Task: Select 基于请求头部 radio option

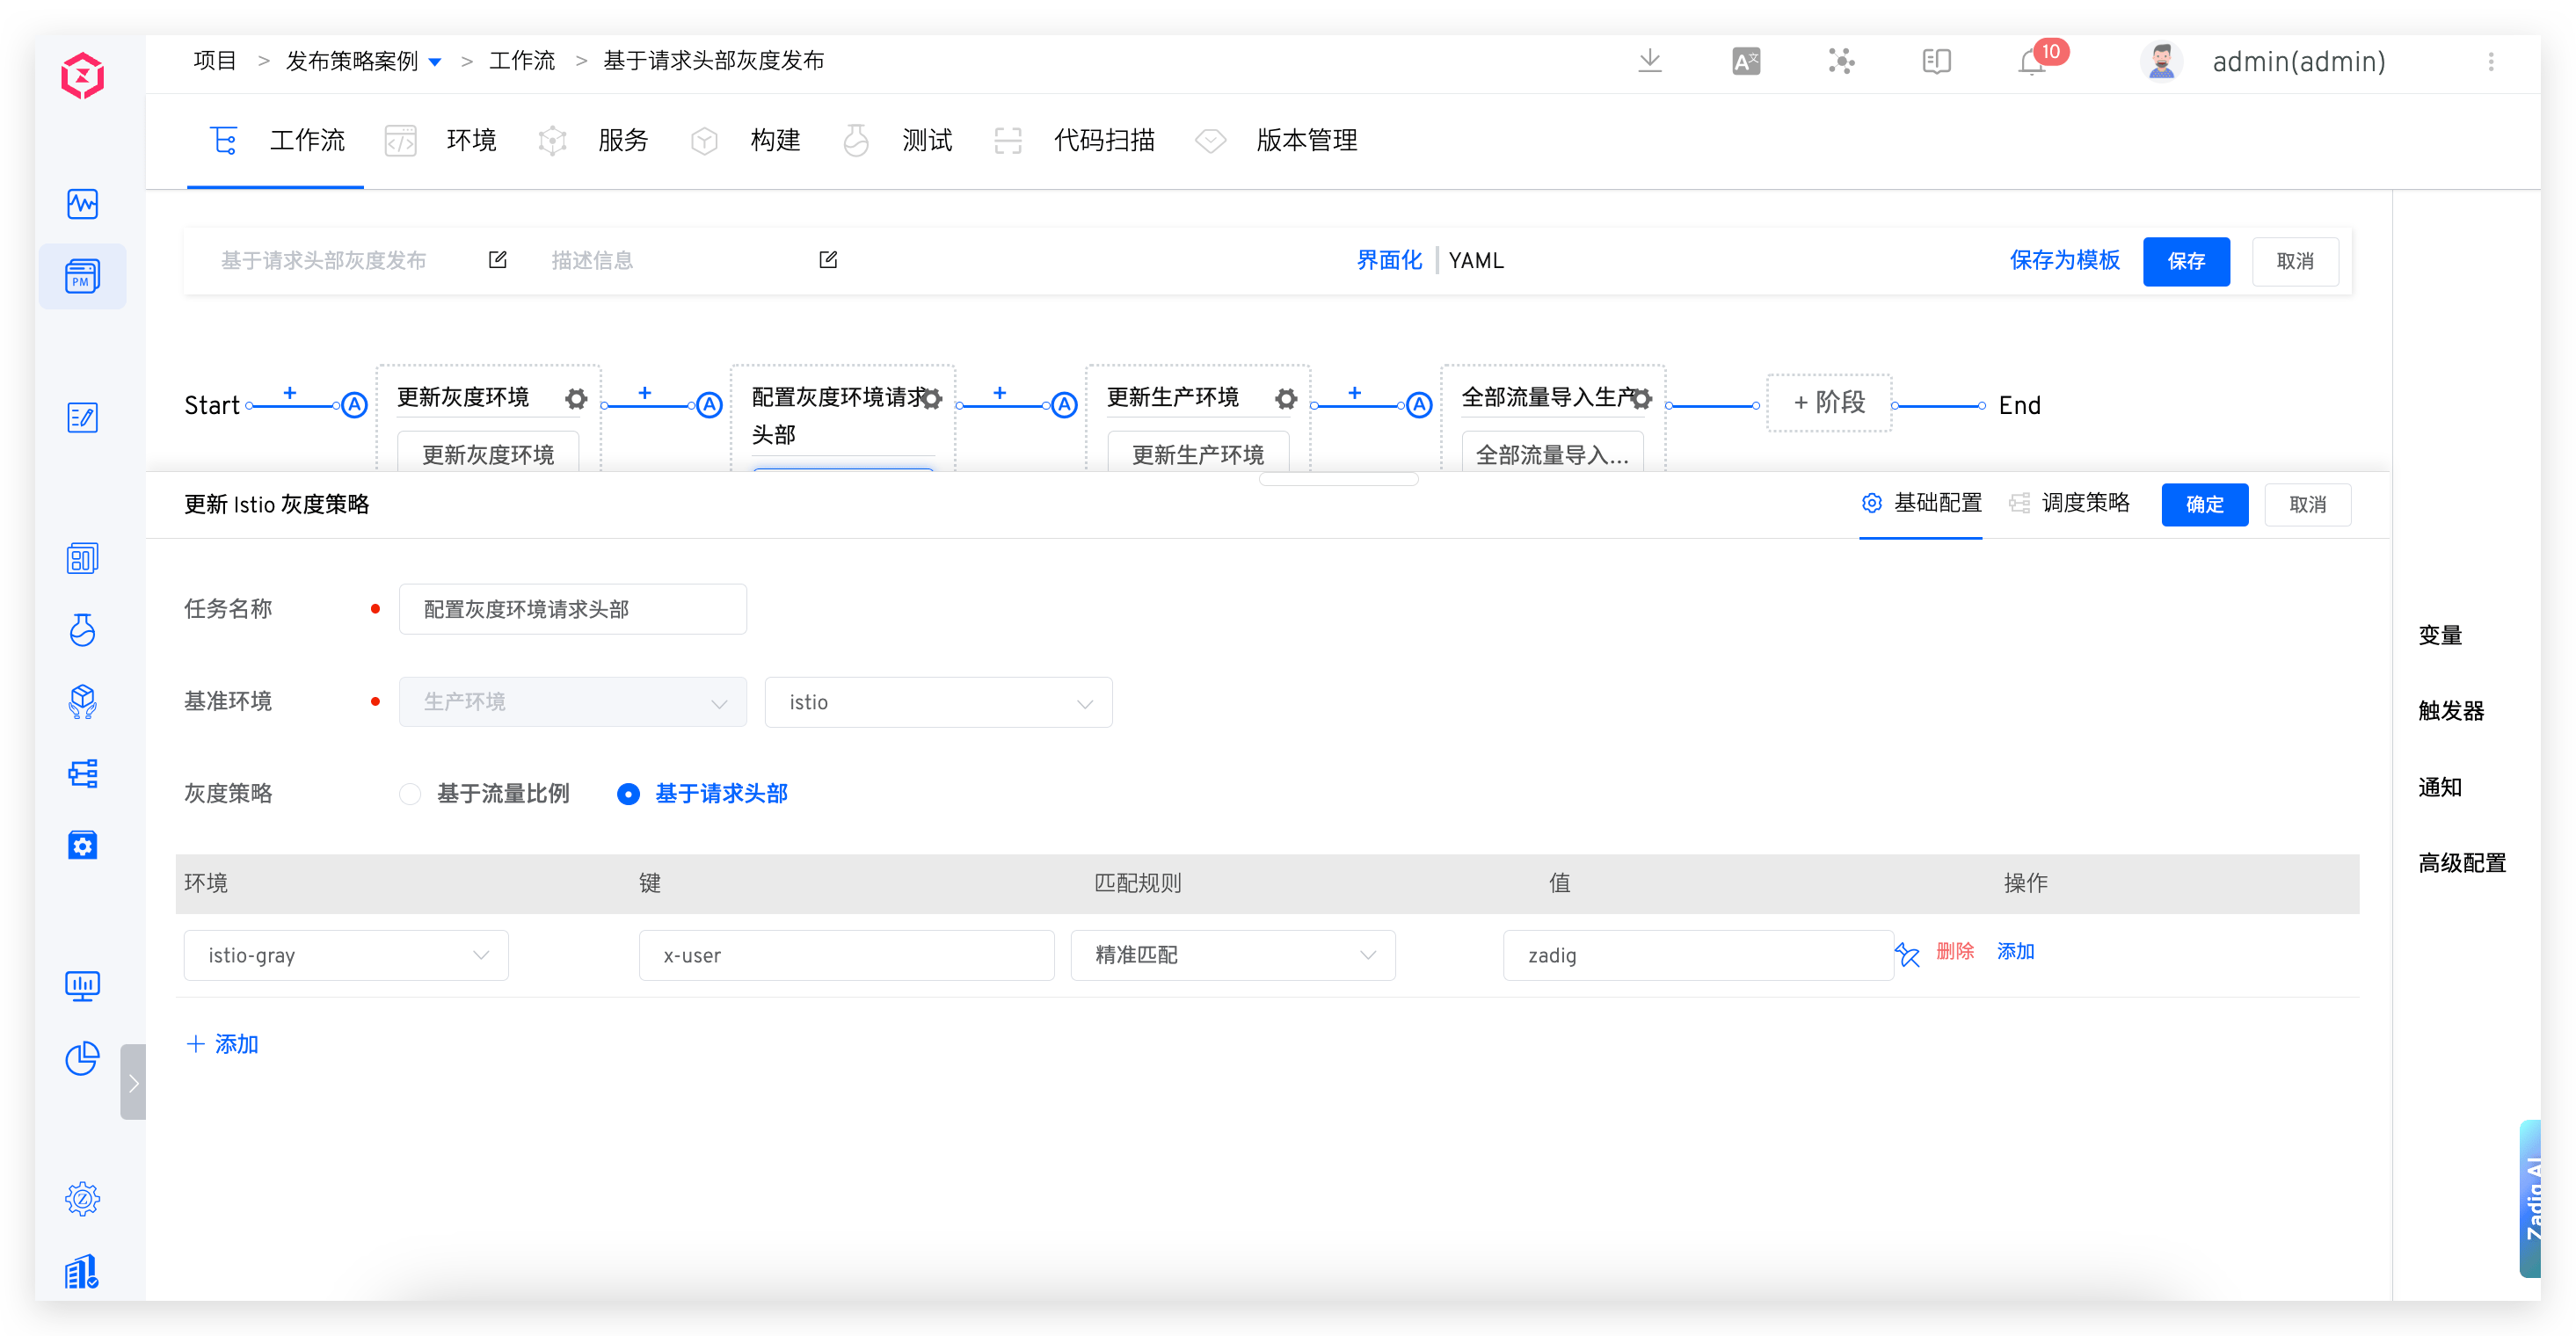Action: (628, 794)
